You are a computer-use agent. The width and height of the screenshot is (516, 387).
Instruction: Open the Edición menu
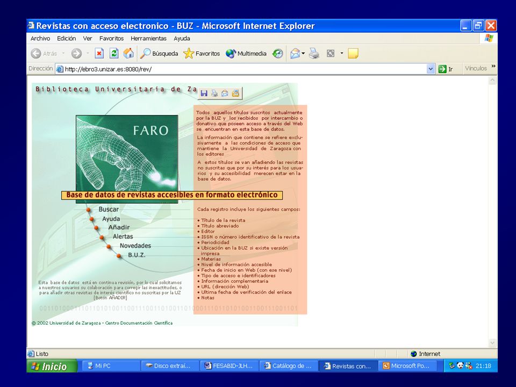[x=66, y=39]
